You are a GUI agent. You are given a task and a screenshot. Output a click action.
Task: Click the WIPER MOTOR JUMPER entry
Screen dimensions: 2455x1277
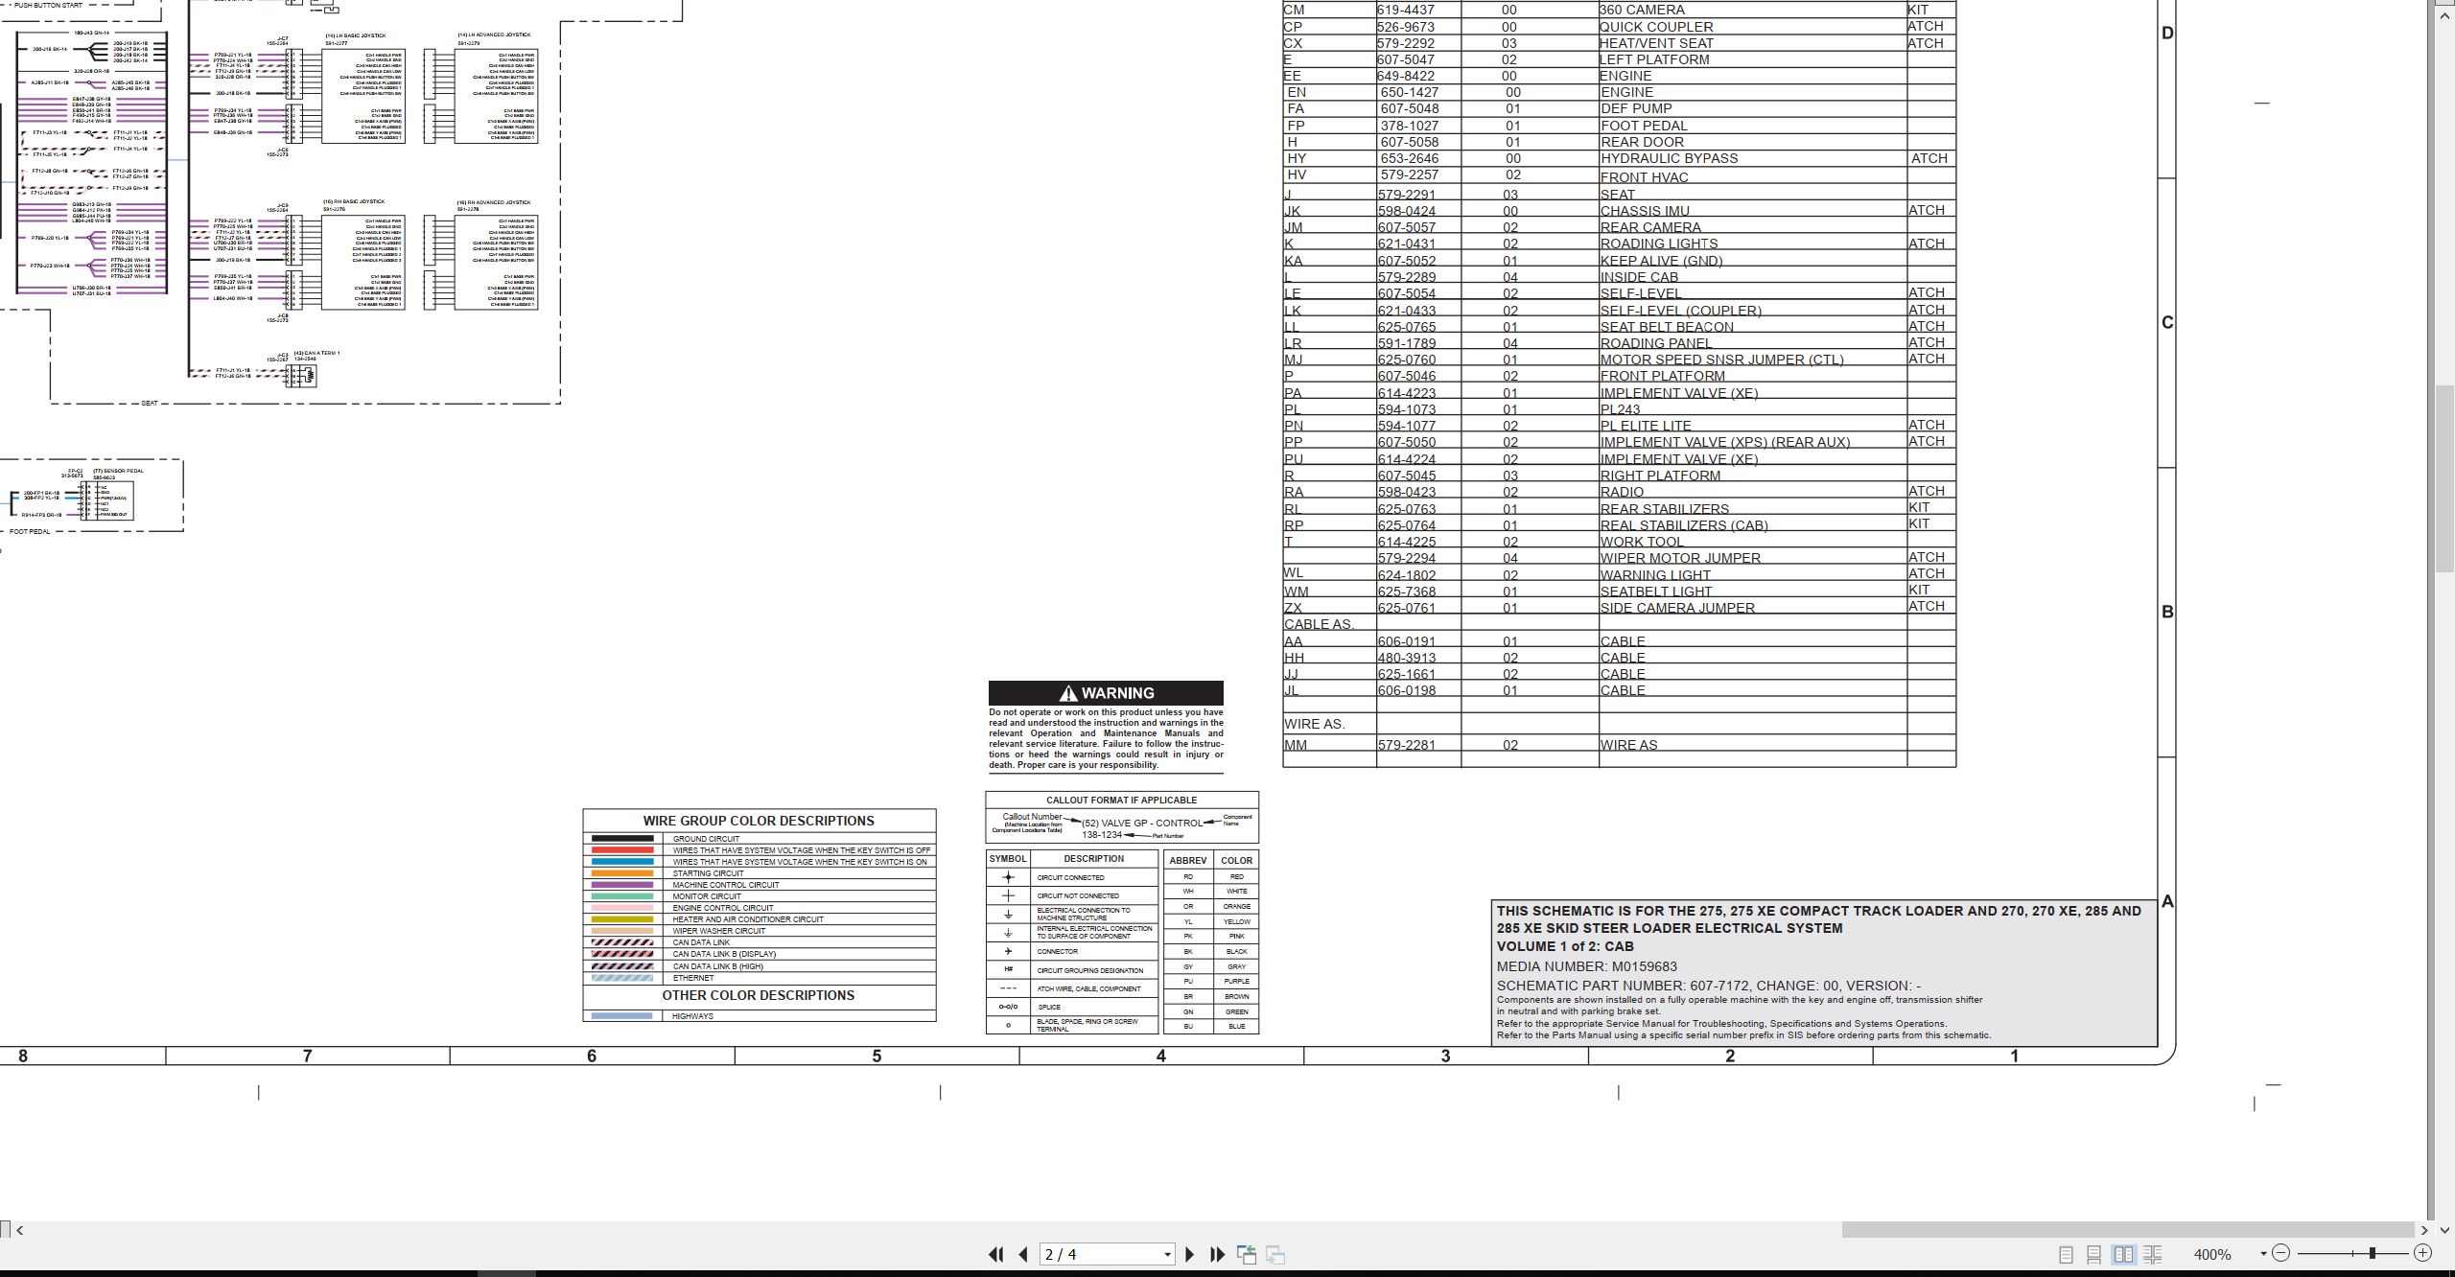coord(1680,558)
